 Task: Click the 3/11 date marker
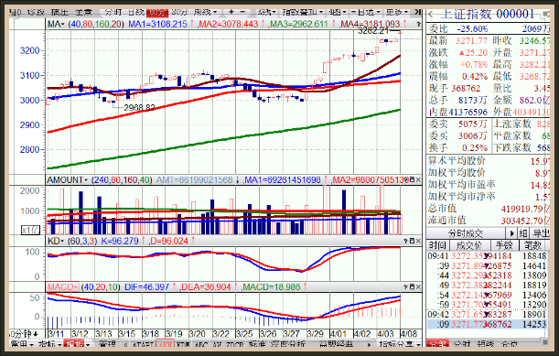tap(56, 334)
